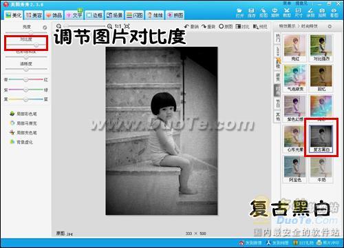Click the 抠图 cutout icon
The image size is (344, 248).
coord(264,13)
